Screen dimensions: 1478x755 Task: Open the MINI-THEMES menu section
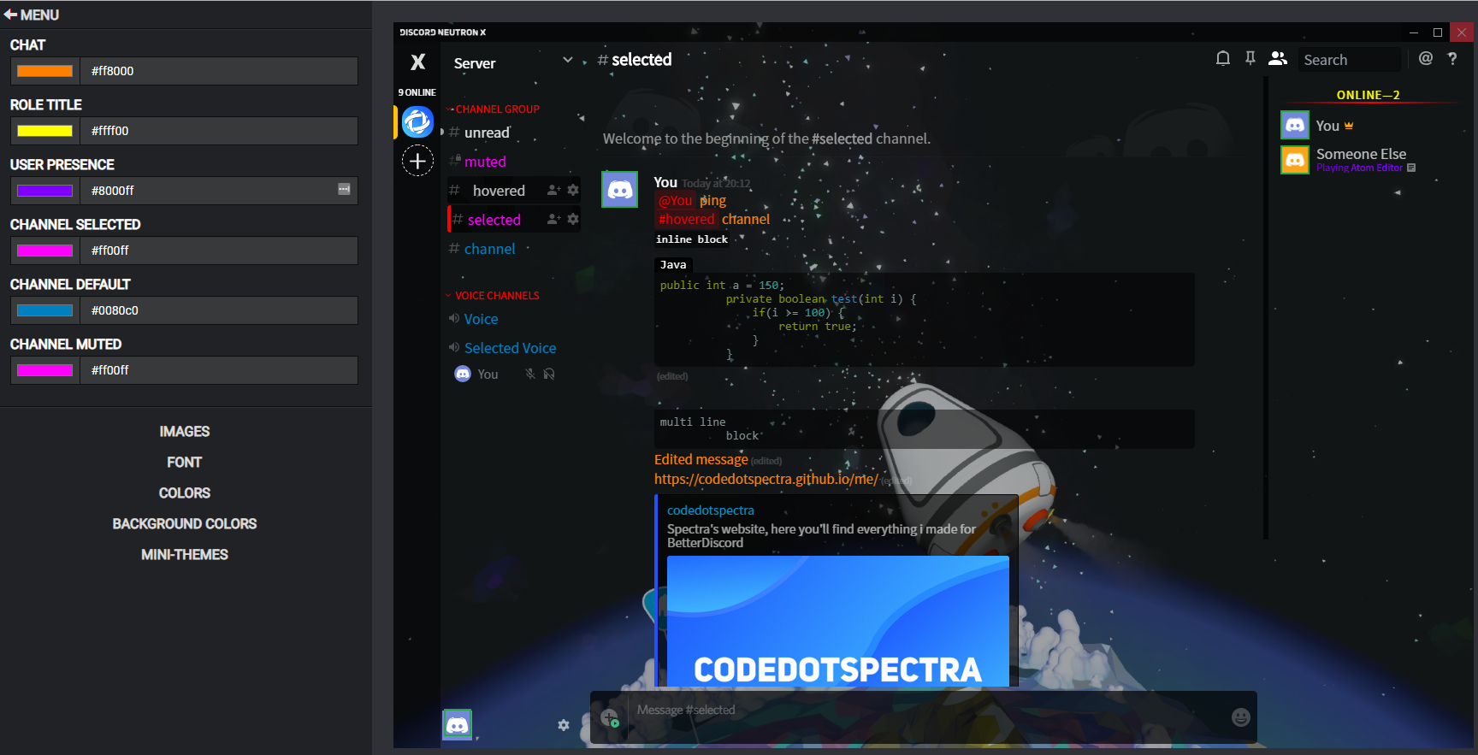(185, 555)
